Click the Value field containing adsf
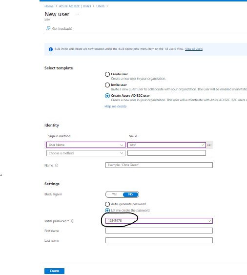 tap(166, 145)
